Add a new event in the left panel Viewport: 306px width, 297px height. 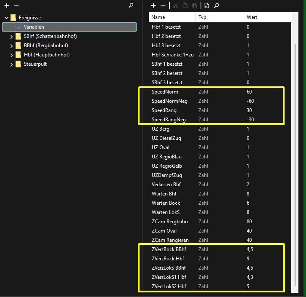[7, 5]
